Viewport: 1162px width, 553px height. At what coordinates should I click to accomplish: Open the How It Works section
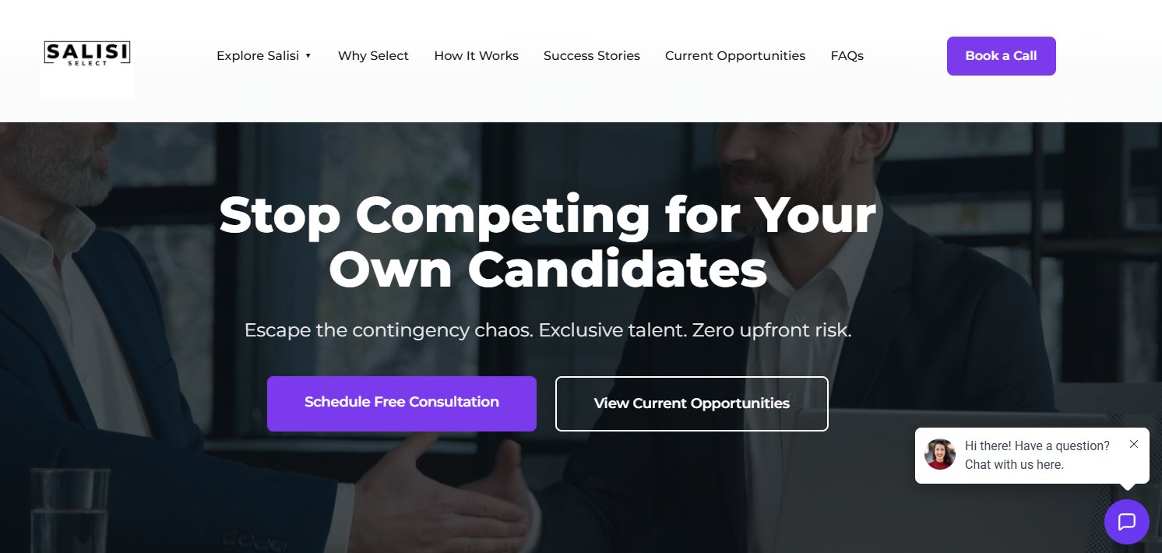tap(476, 56)
